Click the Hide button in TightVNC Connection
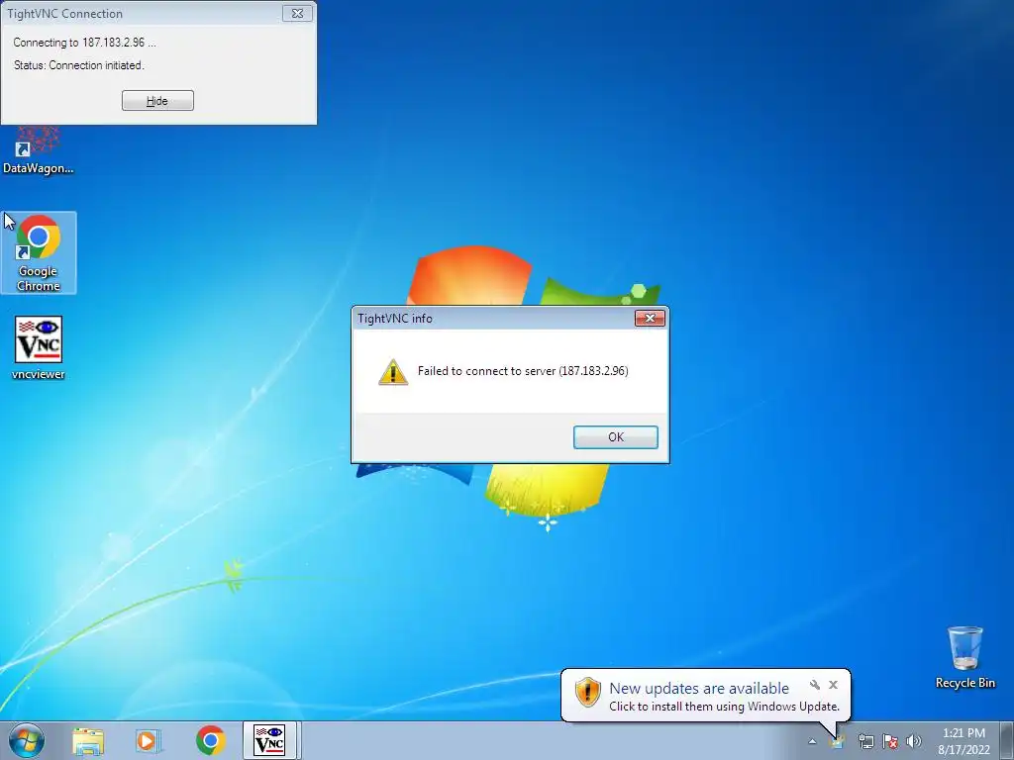The height and width of the screenshot is (760, 1014). point(157,101)
